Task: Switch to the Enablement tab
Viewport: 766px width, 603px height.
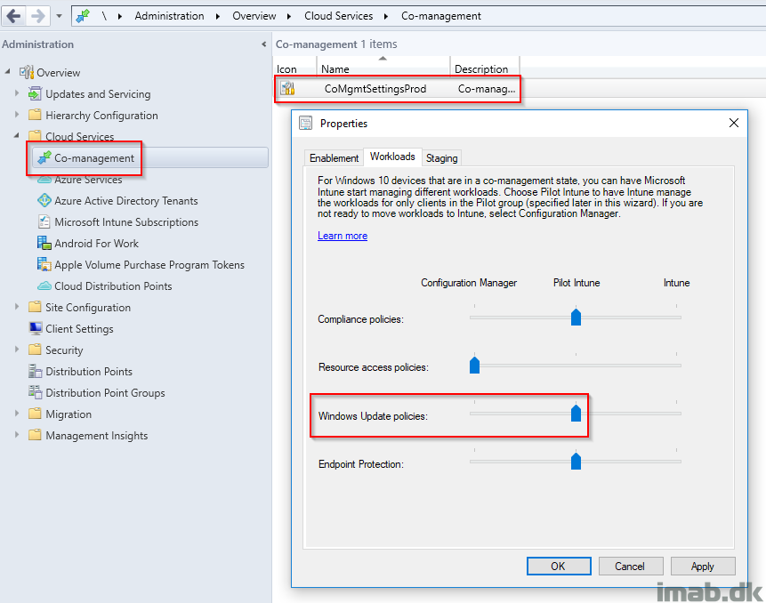Action: tap(335, 158)
